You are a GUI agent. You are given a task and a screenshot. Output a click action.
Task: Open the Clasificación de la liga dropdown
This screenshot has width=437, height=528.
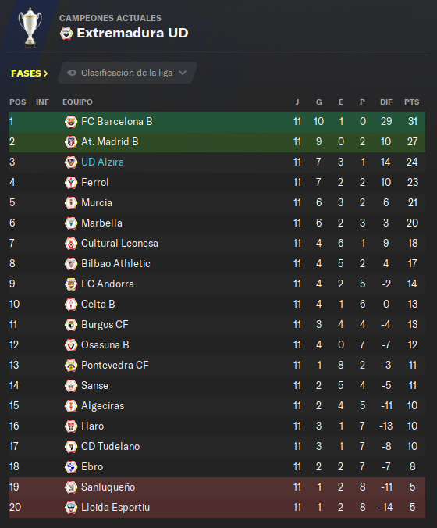click(127, 73)
